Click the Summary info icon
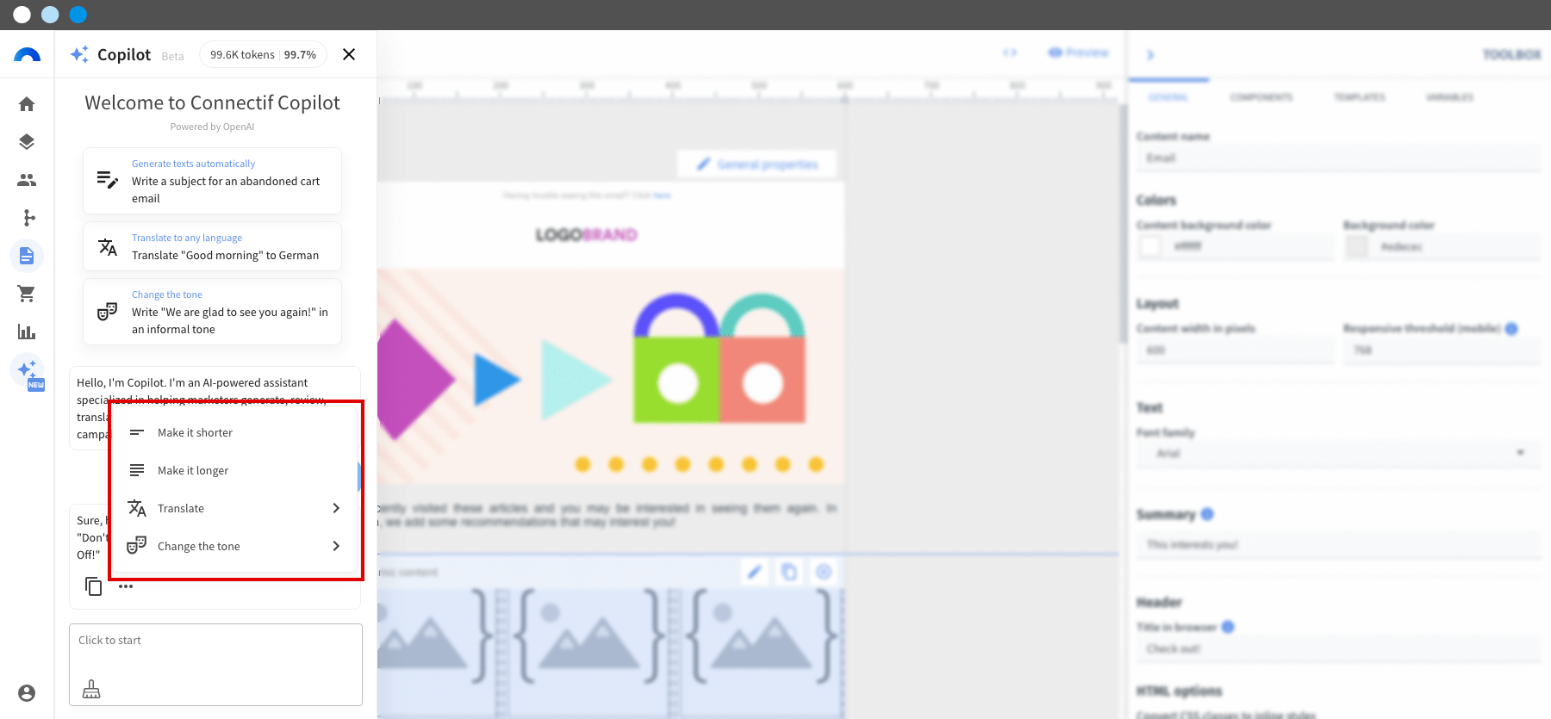Viewport: 1551px width, 719px height. point(1207,514)
